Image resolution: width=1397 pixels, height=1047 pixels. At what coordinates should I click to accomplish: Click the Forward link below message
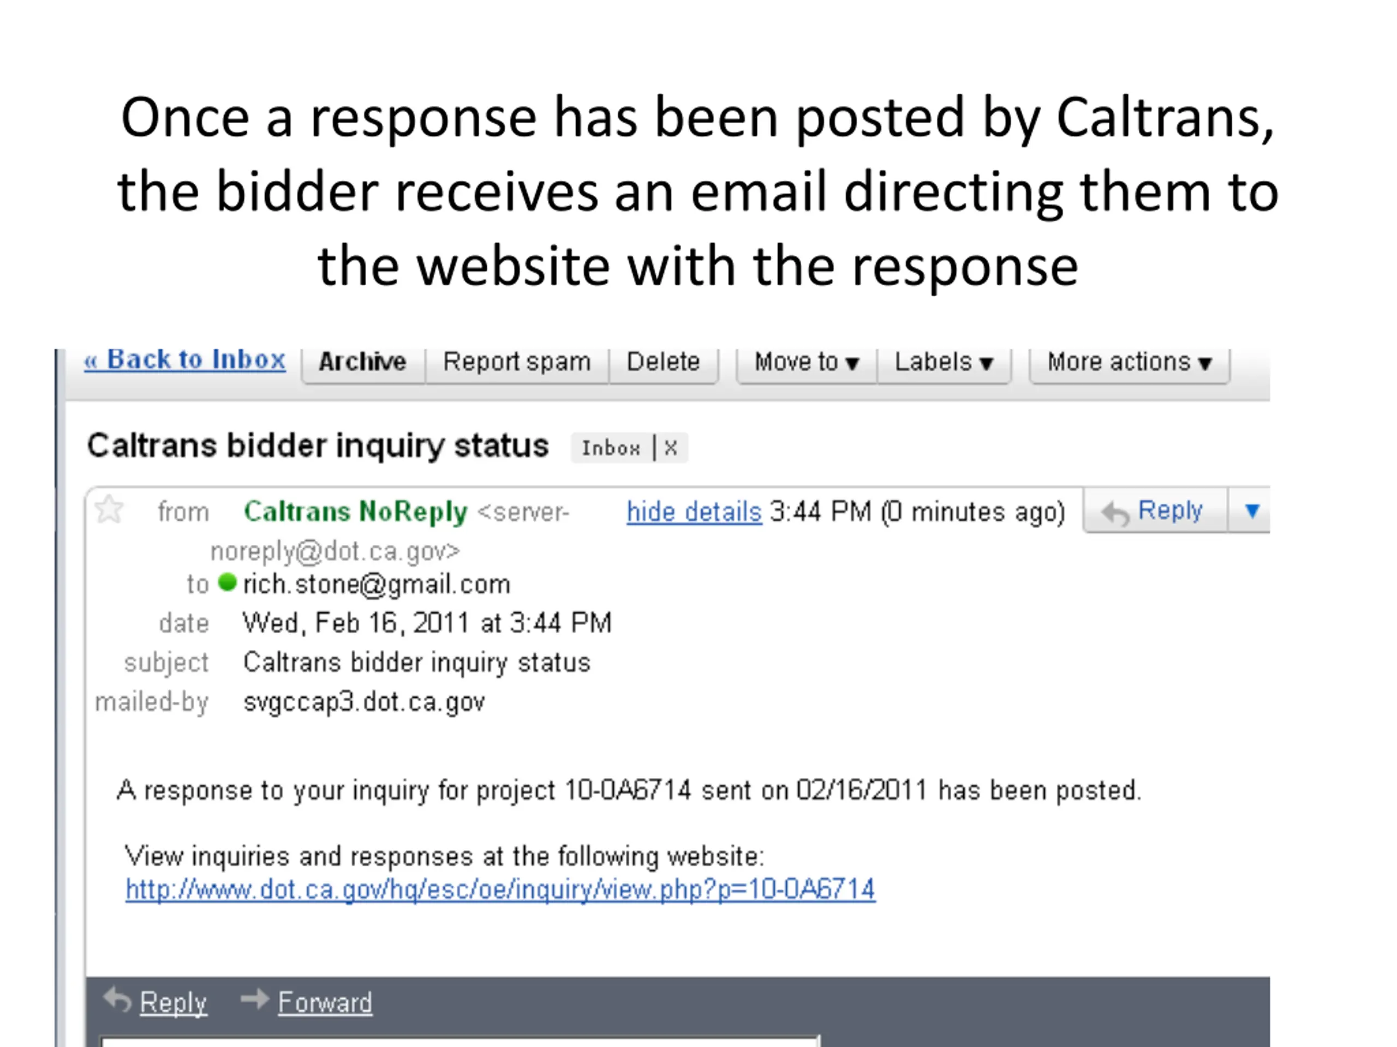(x=325, y=1003)
